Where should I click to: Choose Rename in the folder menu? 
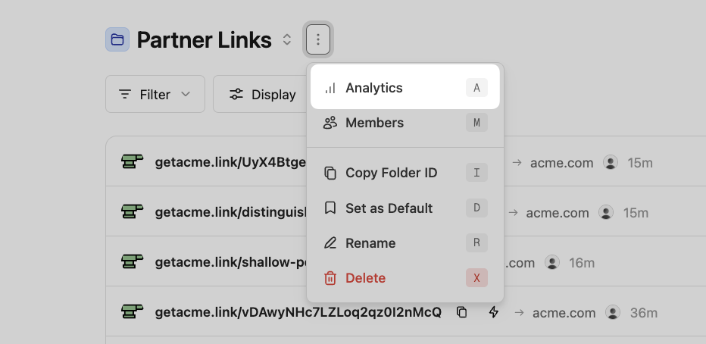click(x=405, y=242)
